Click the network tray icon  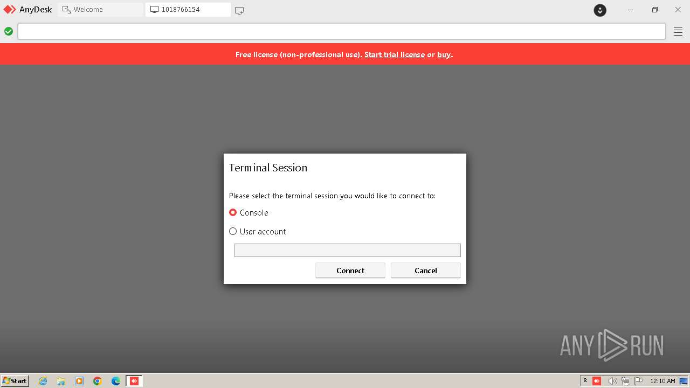click(x=626, y=381)
